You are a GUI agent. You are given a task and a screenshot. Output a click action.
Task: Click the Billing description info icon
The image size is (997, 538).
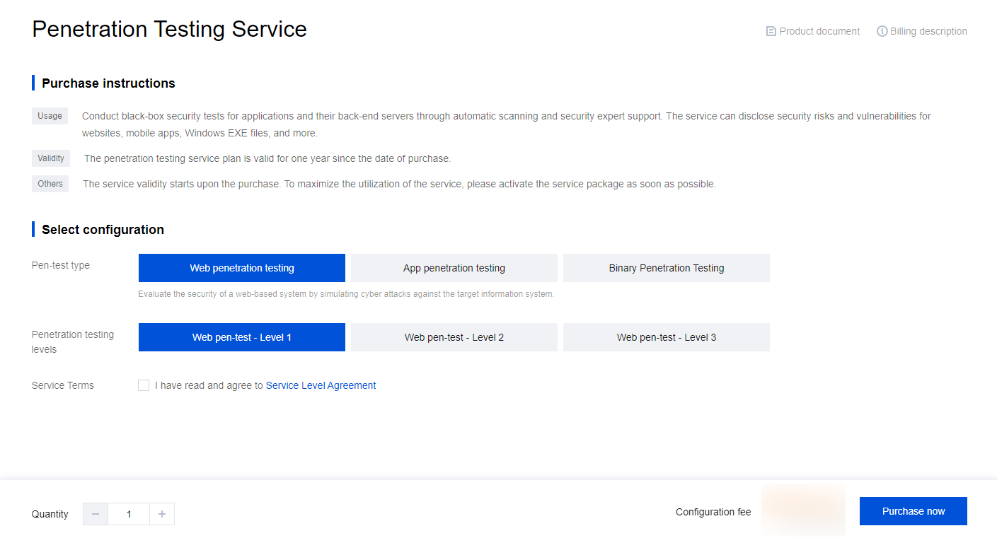(882, 31)
